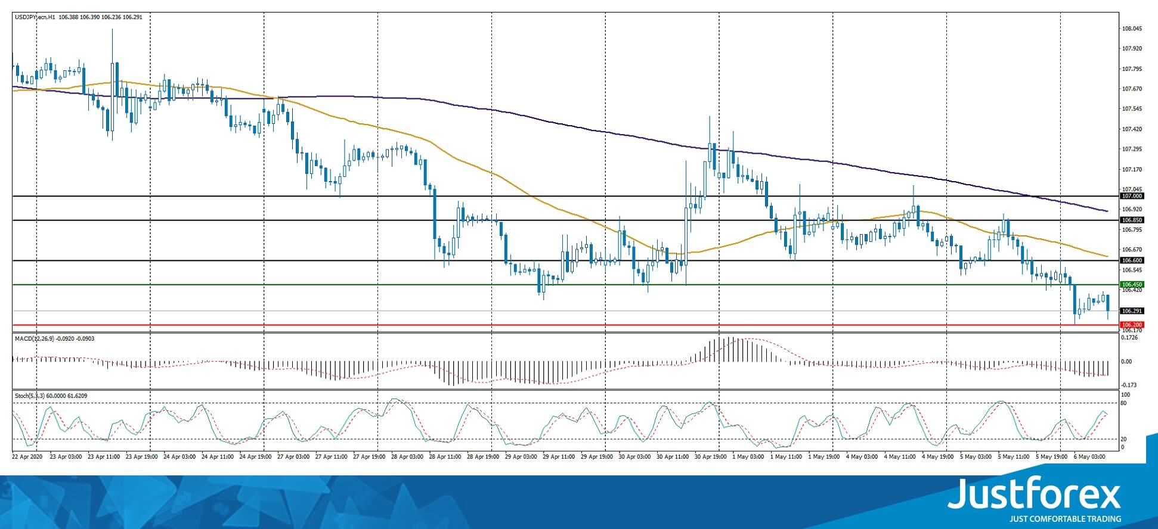Click the MACD scale value 0.1726
The width and height of the screenshot is (1158, 529).
click(1130, 338)
